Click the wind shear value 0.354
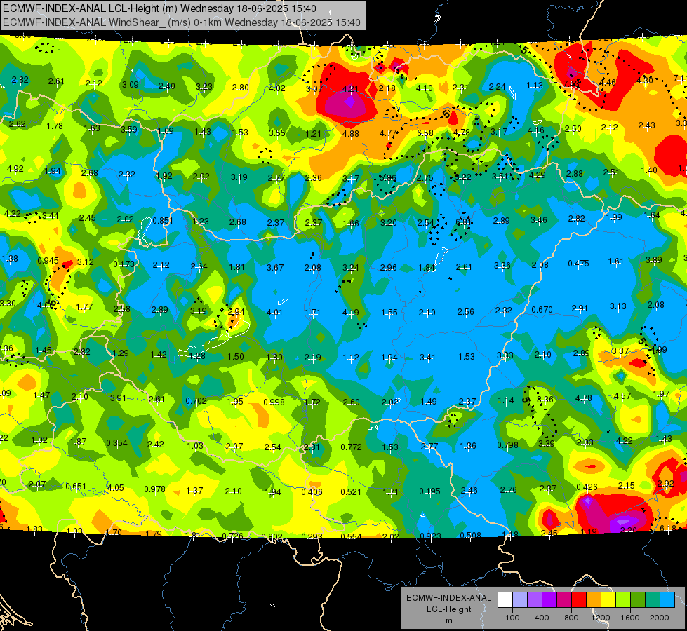The image size is (687, 631). [117, 443]
